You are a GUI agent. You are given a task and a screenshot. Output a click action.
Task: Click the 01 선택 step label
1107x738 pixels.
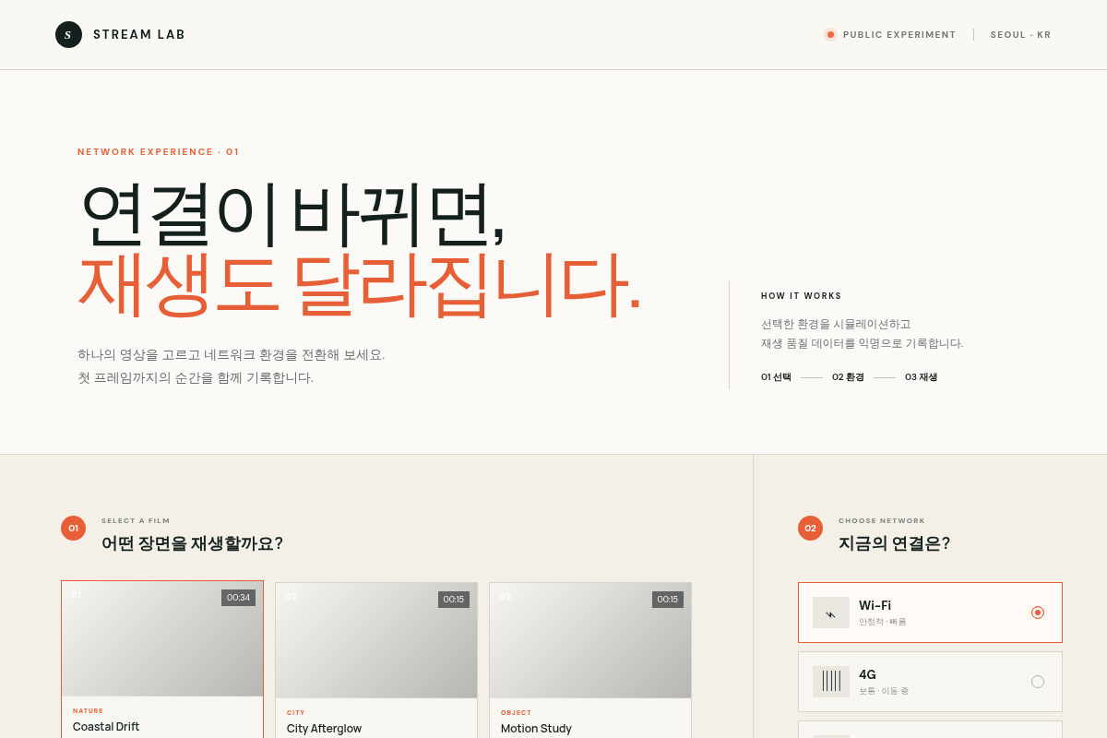click(776, 376)
